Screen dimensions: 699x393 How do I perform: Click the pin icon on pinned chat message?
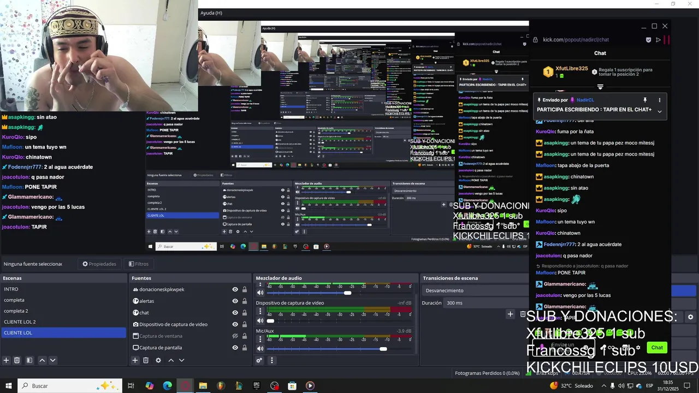tap(645, 100)
